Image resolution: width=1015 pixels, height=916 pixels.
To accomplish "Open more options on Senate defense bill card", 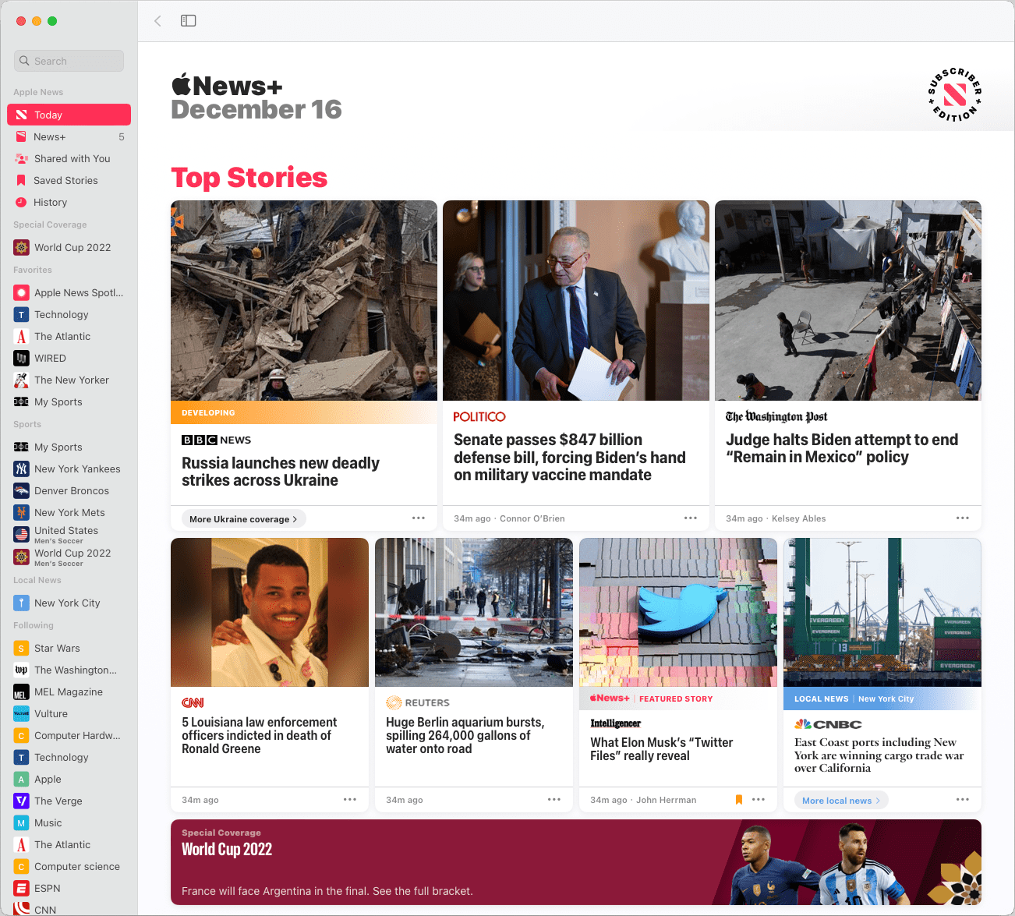I will click(691, 518).
